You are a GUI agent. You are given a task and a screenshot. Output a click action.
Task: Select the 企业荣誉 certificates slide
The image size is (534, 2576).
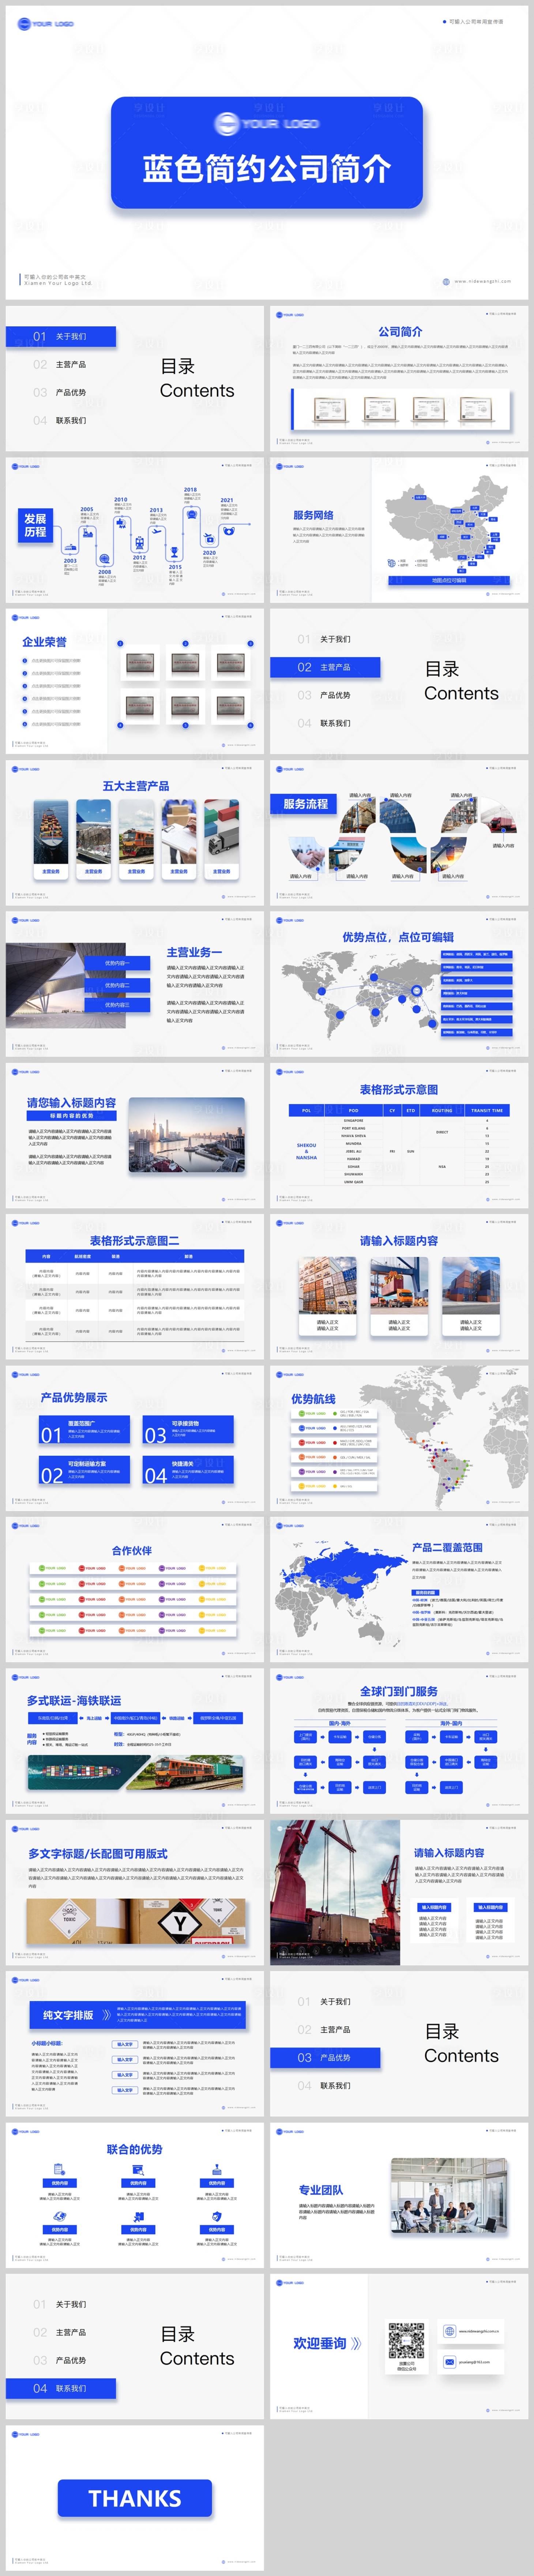coord(135,681)
